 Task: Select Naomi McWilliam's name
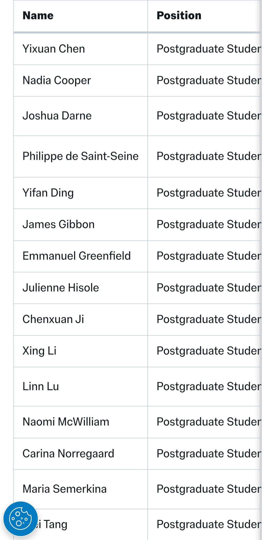pos(66,422)
